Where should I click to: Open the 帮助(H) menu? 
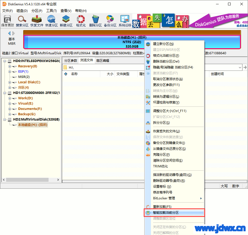pos(81,11)
